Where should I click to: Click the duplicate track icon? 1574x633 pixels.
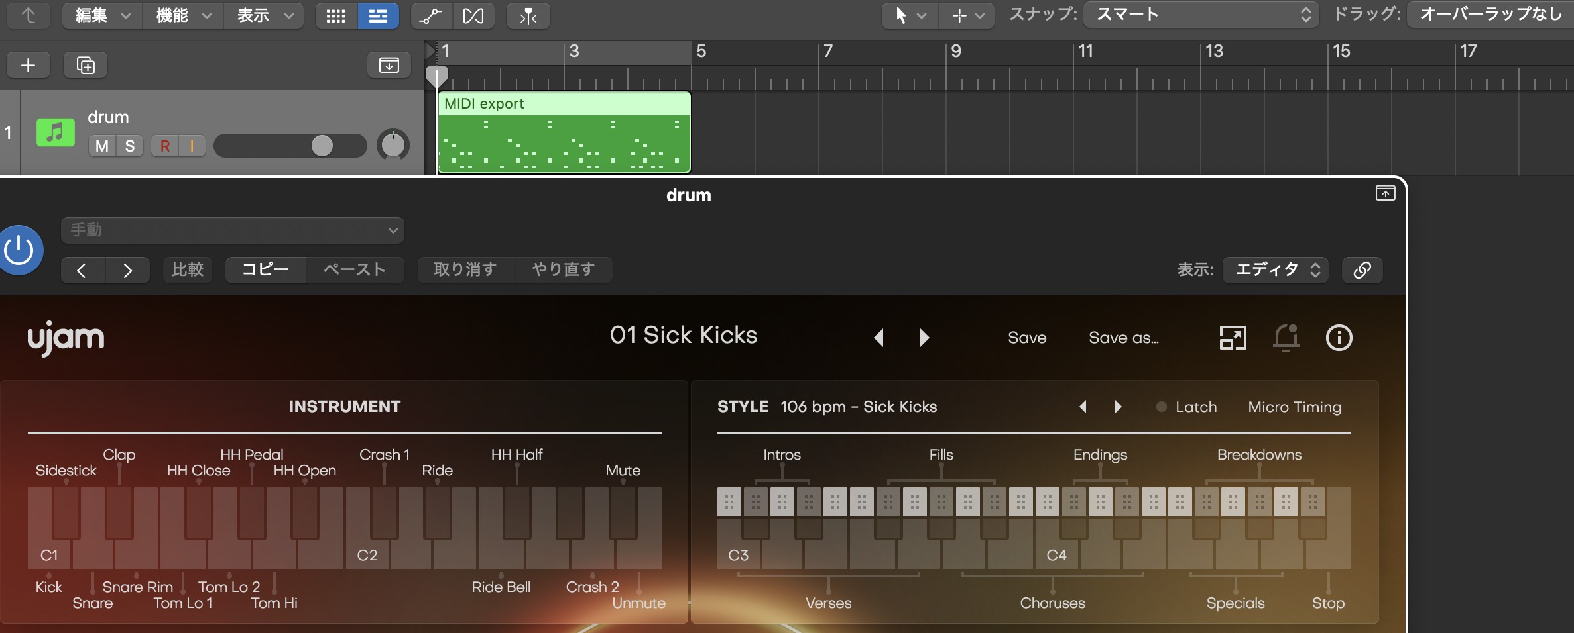tap(86, 65)
